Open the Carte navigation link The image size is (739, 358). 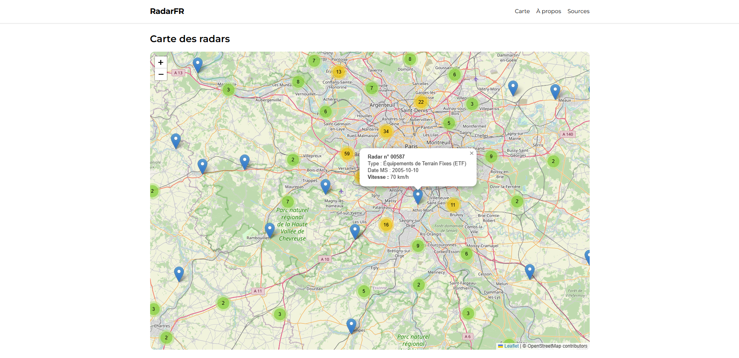(x=522, y=11)
